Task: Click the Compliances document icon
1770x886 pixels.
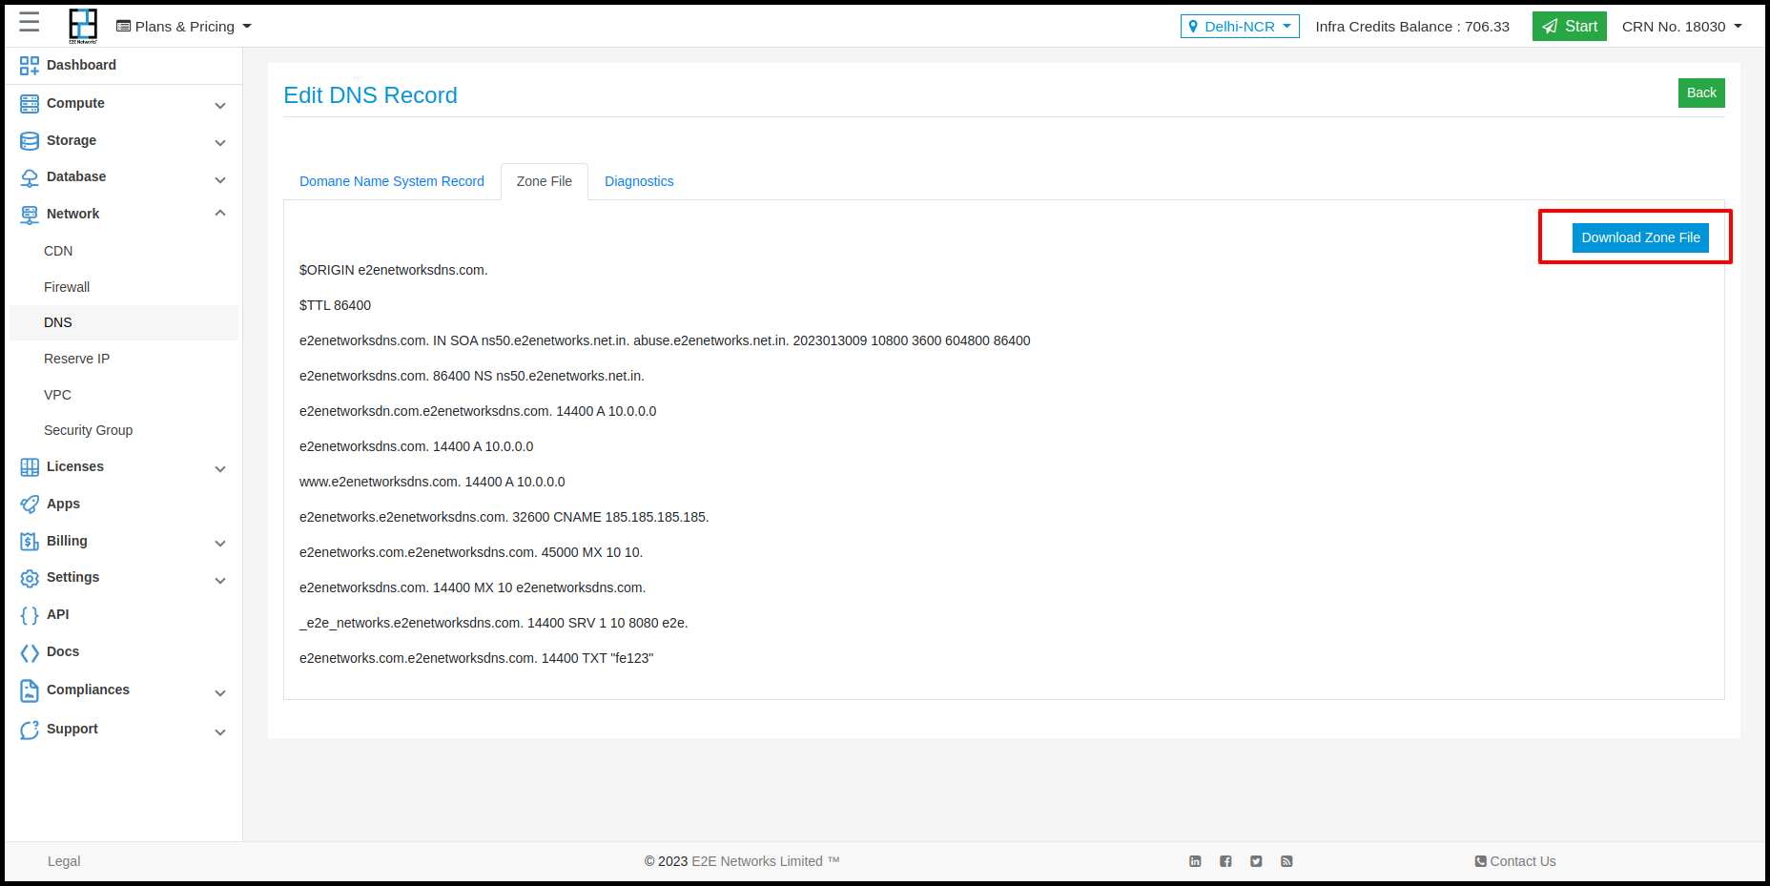Action: tap(30, 690)
